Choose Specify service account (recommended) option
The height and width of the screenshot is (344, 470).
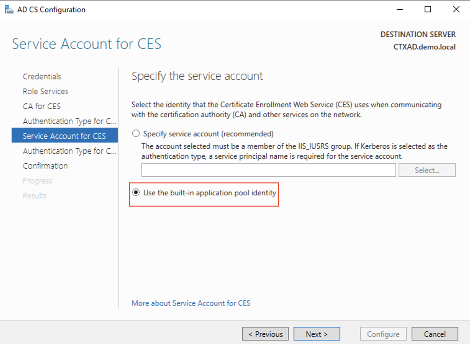click(136, 134)
